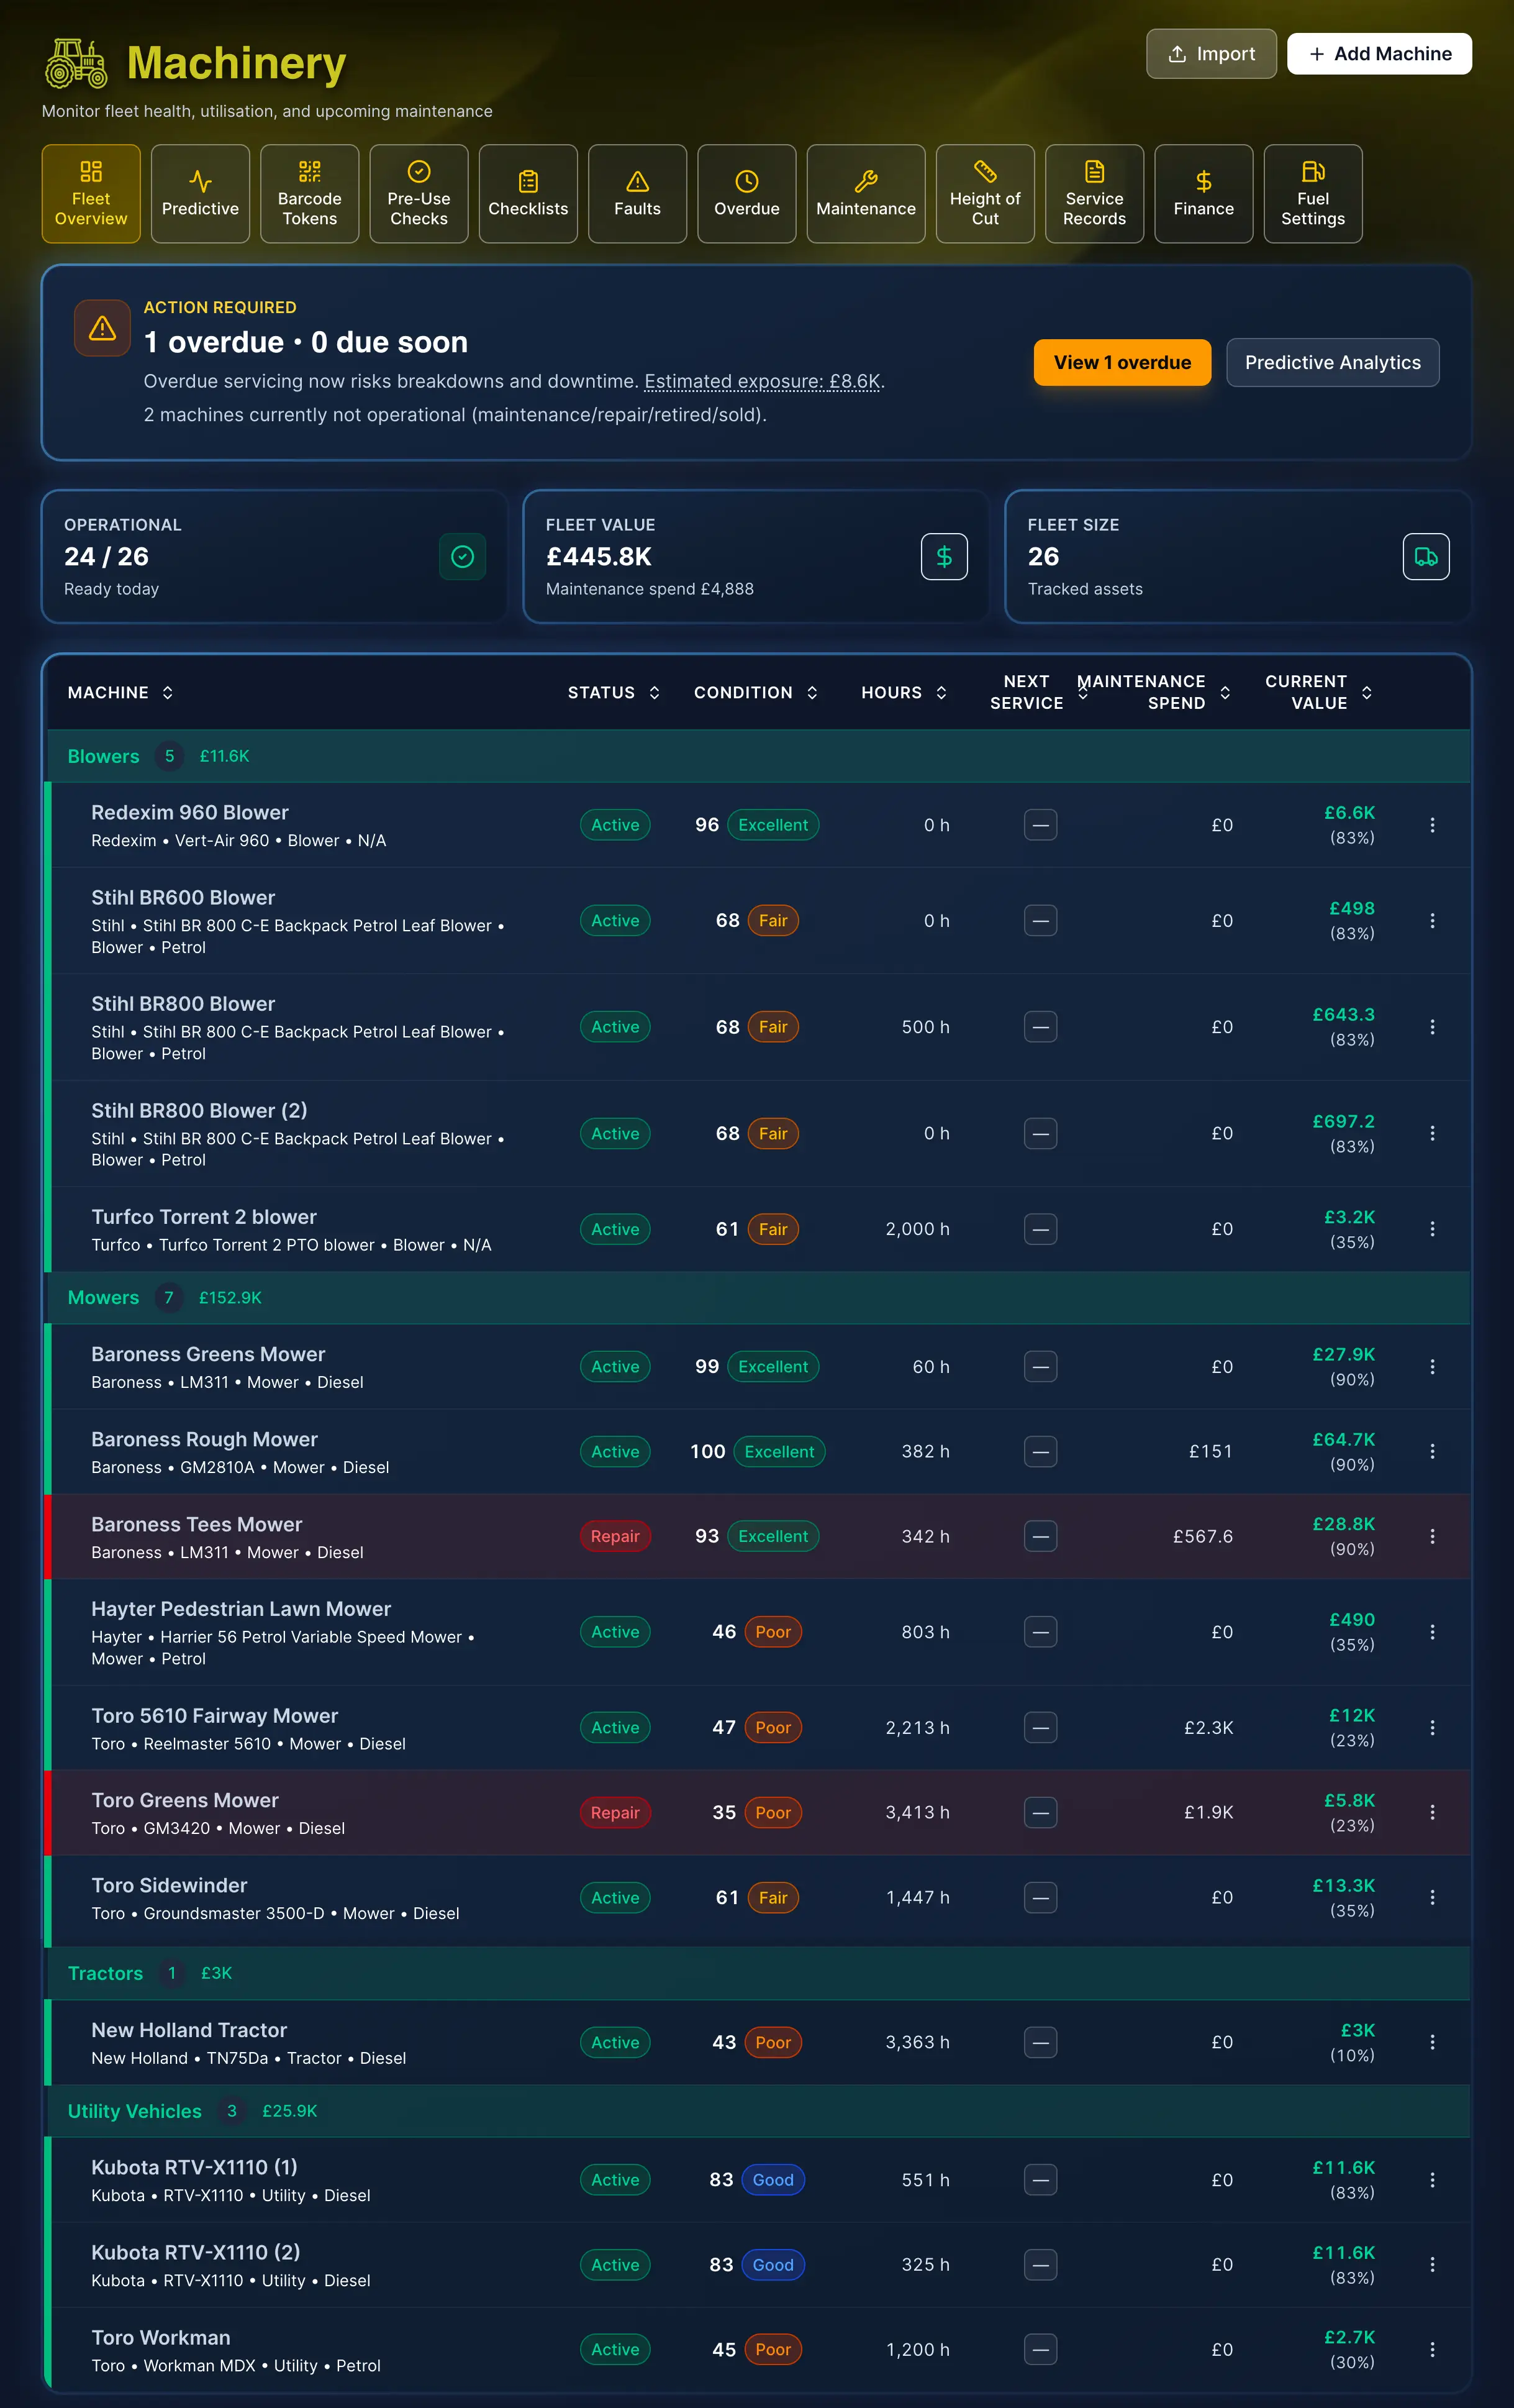This screenshot has width=1514, height=2408.
Task: Open the Finance tab
Action: coord(1203,194)
